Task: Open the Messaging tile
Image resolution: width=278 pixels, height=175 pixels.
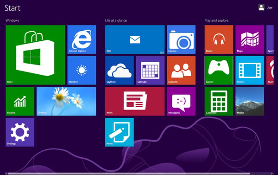Action: point(181,101)
